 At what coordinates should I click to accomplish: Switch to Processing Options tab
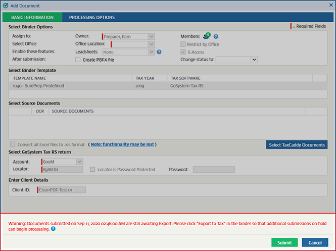(x=92, y=17)
